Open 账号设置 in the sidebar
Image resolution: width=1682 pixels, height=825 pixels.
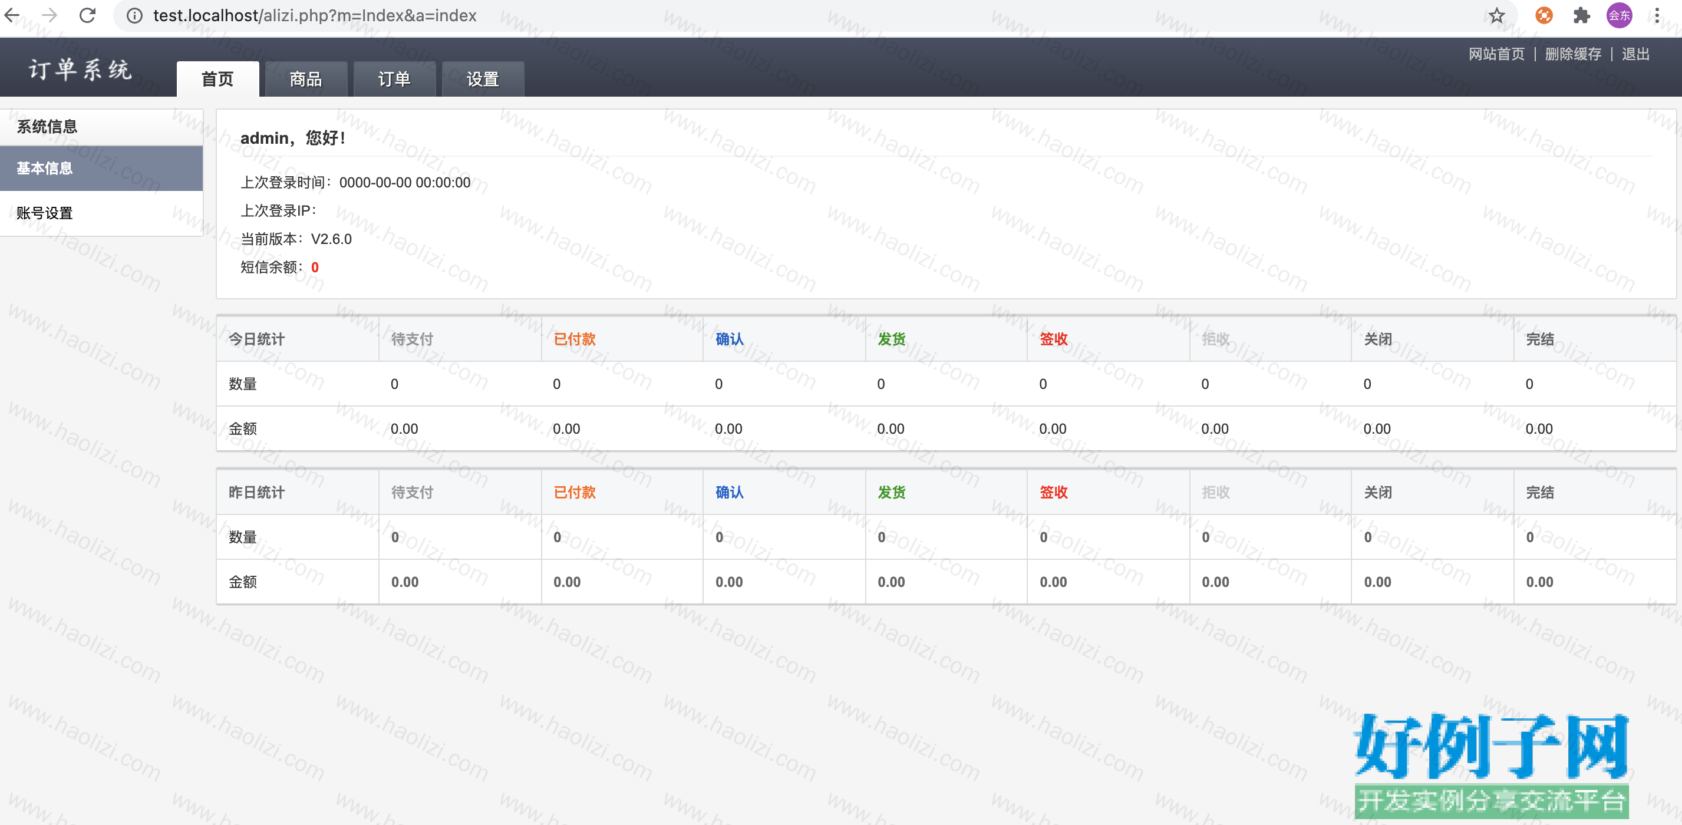[101, 213]
